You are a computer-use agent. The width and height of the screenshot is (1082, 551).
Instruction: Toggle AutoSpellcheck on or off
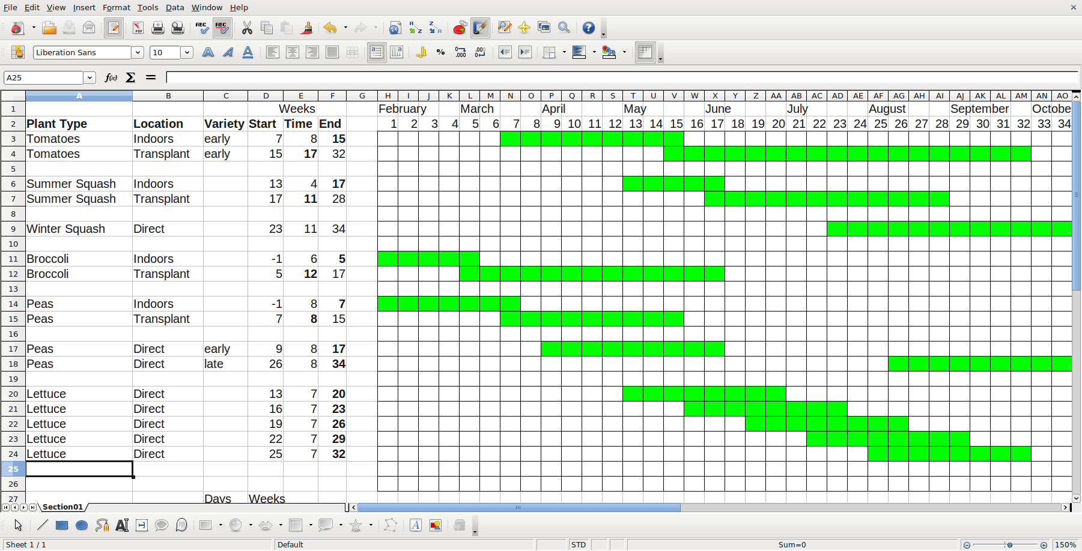[x=222, y=28]
